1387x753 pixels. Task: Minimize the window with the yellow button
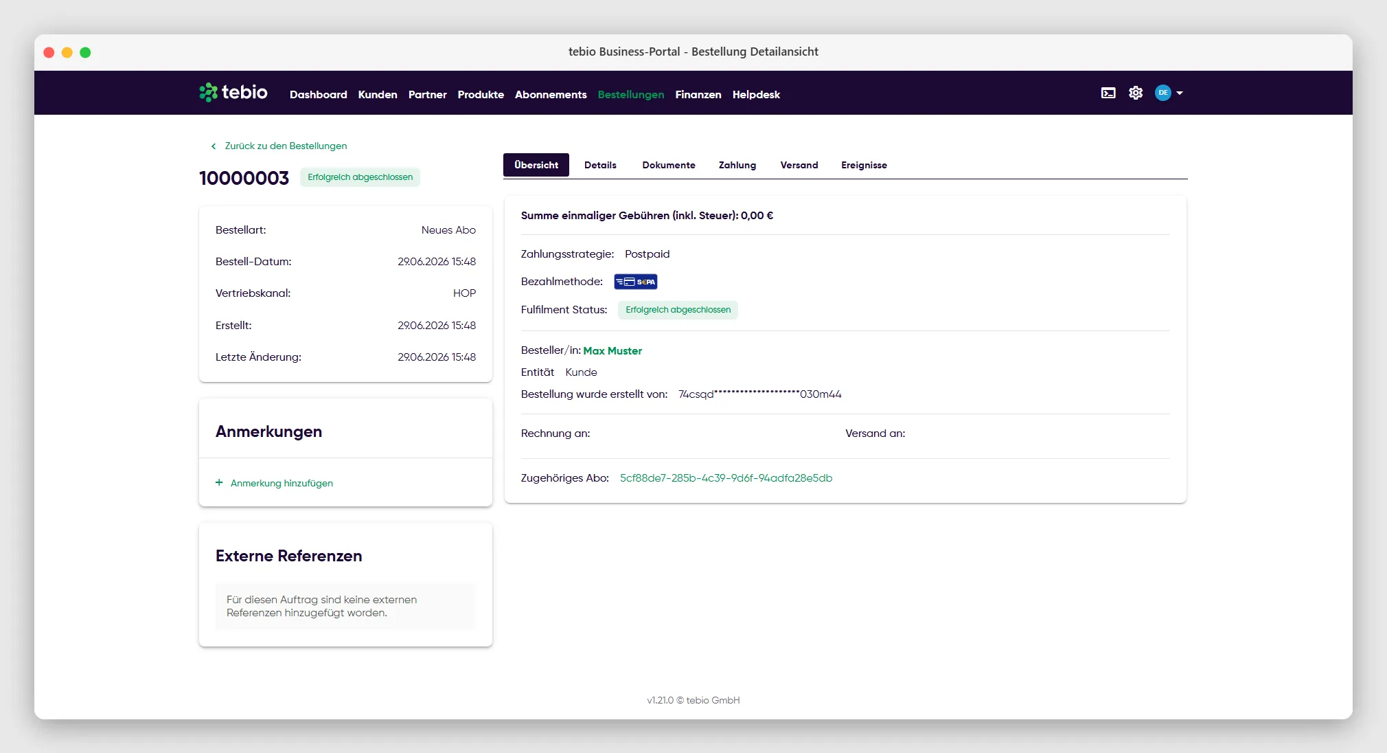(x=67, y=52)
